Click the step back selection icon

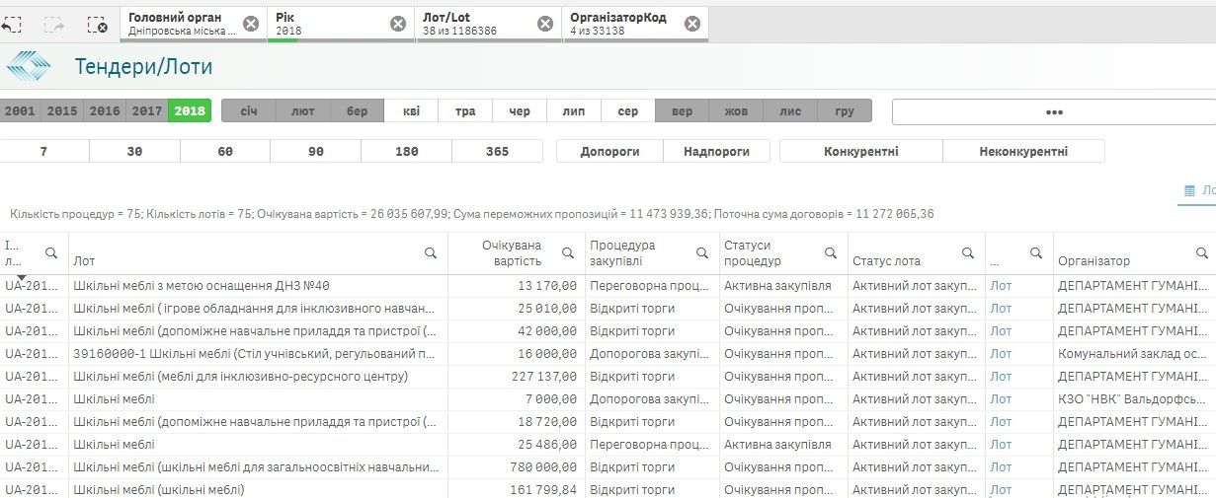coord(9,25)
